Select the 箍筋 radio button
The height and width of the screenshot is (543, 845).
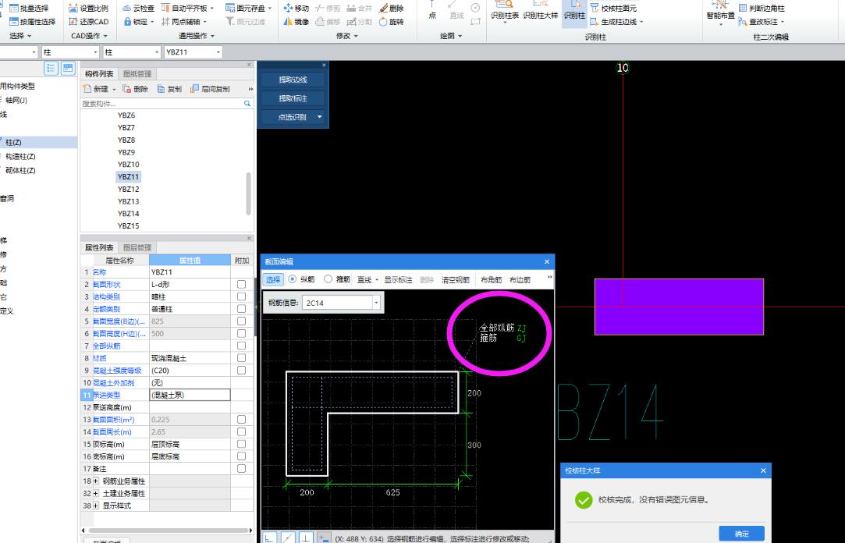click(x=328, y=279)
